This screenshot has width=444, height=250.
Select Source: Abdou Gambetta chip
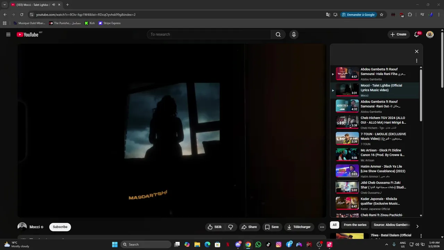(392, 225)
